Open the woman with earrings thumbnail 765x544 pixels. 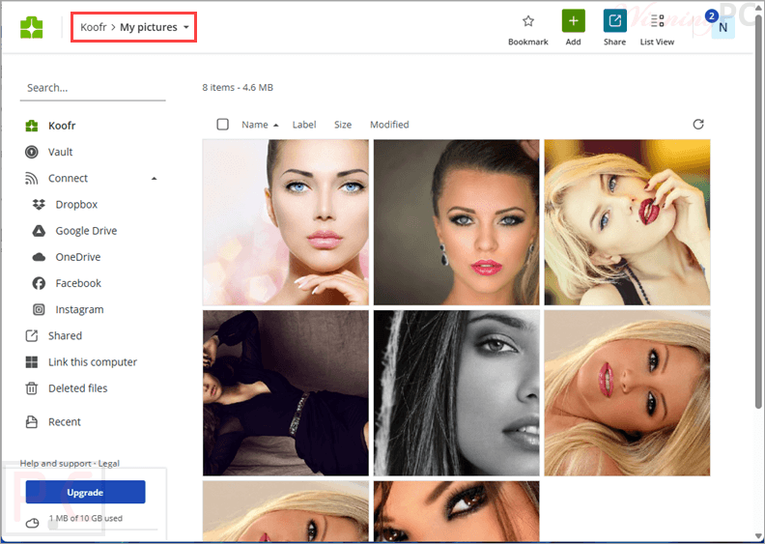(x=457, y=222)
